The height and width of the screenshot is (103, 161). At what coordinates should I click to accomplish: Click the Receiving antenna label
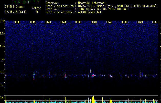pyautogui.click(x=59, y=12)
